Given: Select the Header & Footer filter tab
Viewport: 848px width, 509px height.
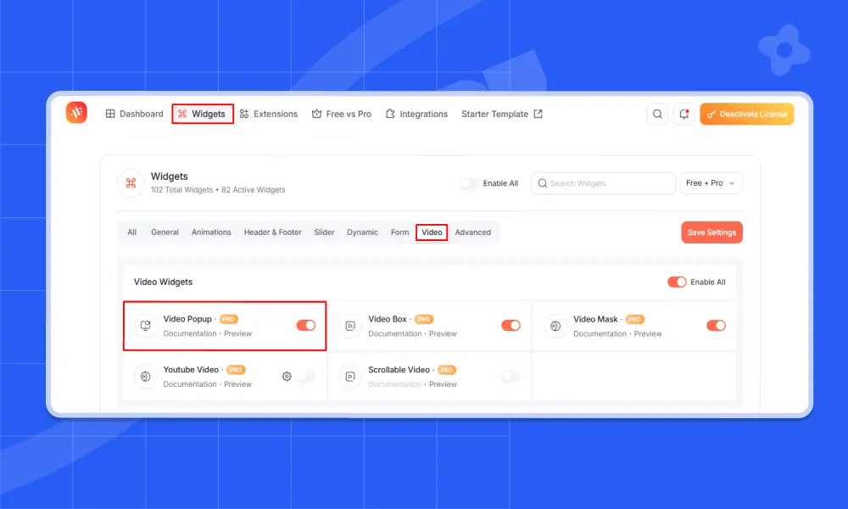Looking at the screenshot, I should pyautogui.click(x=272, y=232).
